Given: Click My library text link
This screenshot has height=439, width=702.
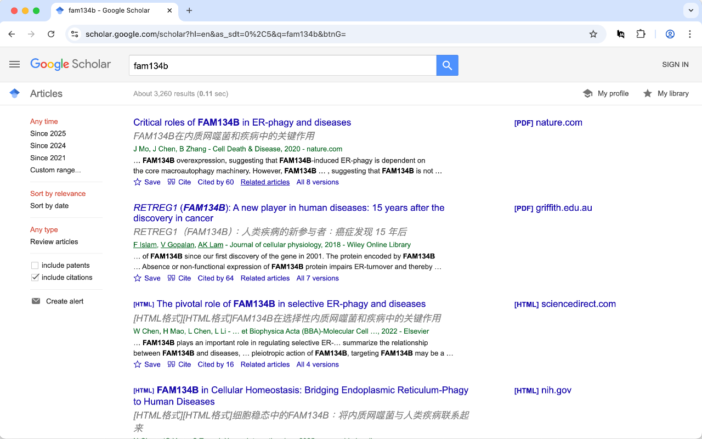Looking at the screenshot, I should pos(673,93).
